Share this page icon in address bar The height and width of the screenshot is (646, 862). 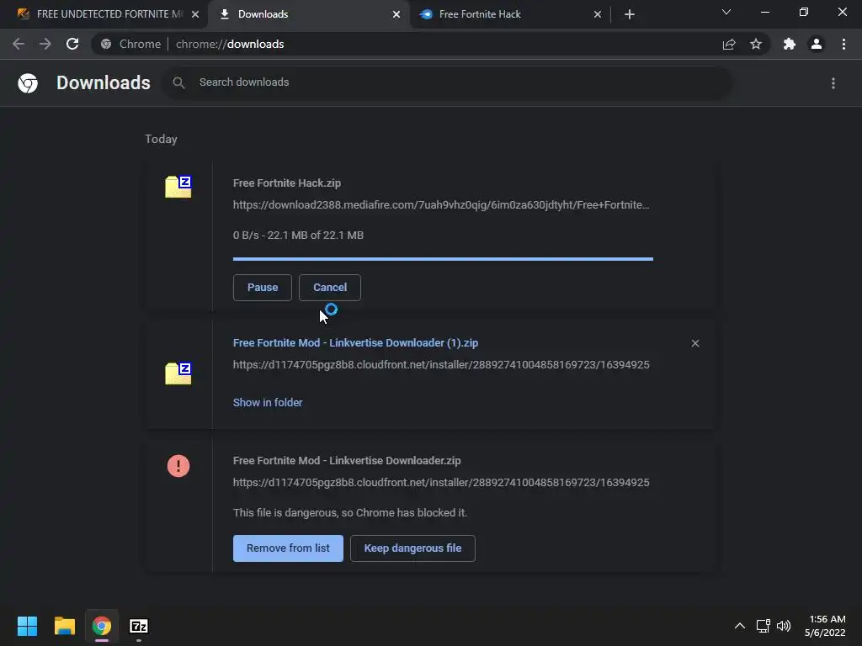[729, 44]
